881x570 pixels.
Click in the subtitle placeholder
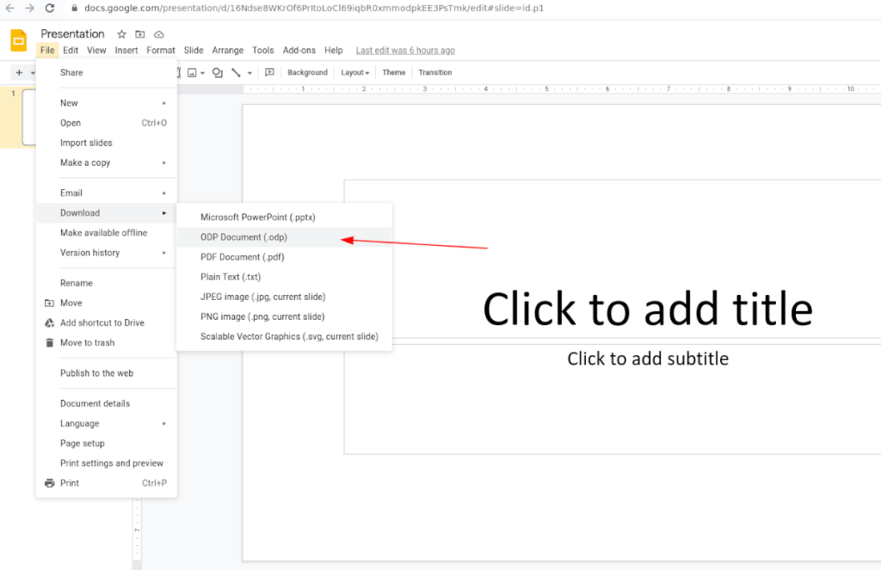[648, 359]
